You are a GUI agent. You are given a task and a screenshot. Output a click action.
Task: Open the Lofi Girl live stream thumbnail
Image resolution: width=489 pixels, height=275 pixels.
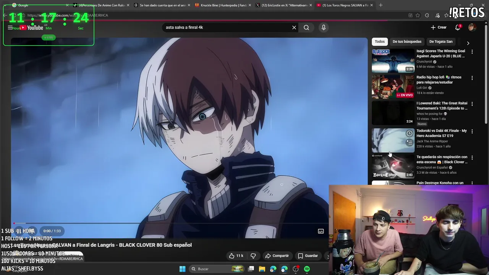pos(393,87)
